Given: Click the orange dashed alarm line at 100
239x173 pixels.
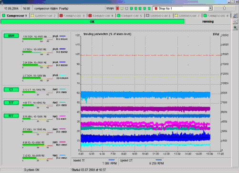Looking at the screenshot, I should (x=151, y=55).
